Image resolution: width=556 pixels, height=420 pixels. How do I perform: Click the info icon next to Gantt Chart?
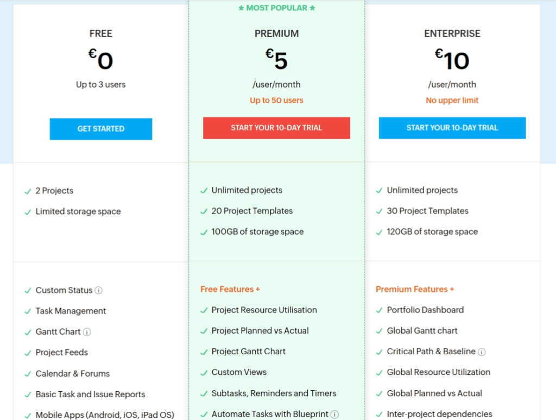click(86, 331)
